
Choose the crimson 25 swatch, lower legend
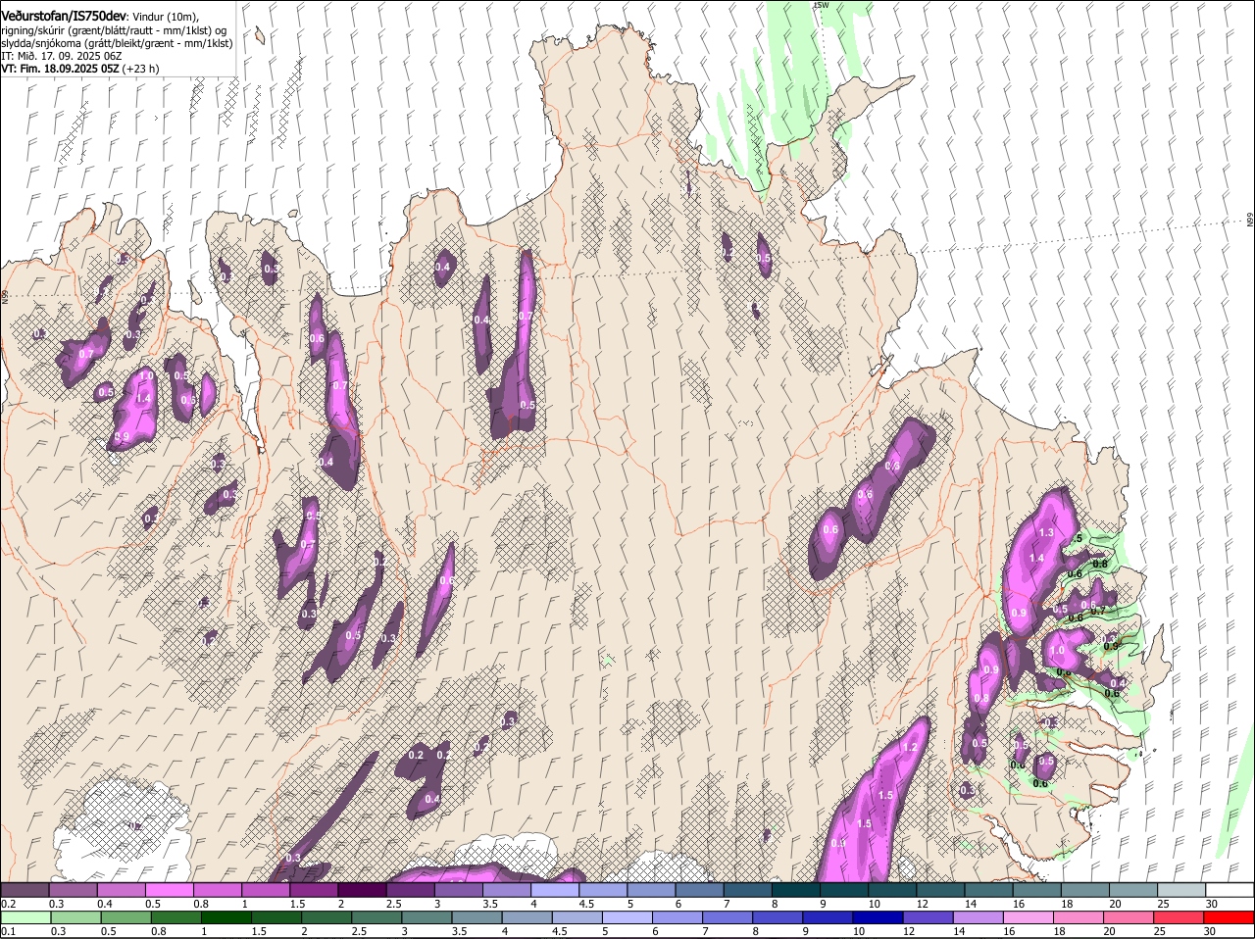[x=1179, y=918]
